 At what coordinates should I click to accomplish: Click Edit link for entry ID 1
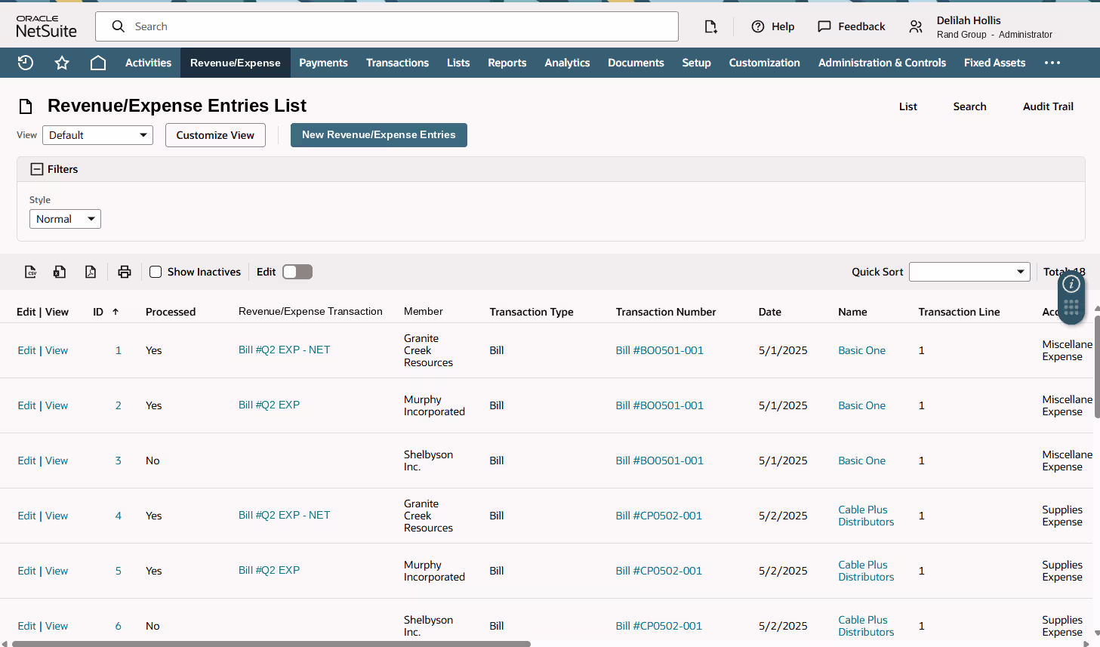(26, 350)
